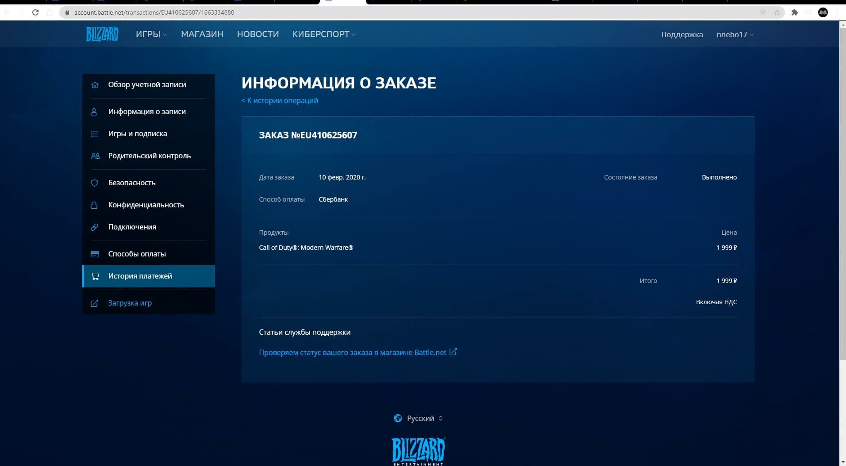Go to Поддержка in the header
Screen dimensions: 846x466
pos(682,34)
